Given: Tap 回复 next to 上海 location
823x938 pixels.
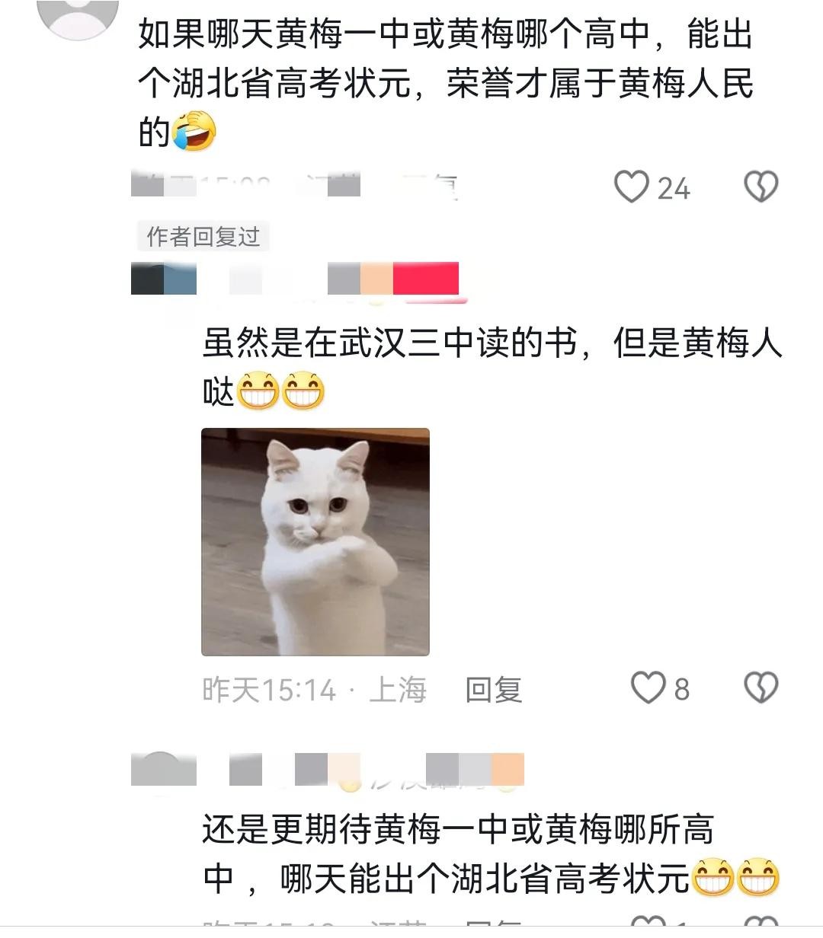Looking at the screenshot, I should click(494, 690).
